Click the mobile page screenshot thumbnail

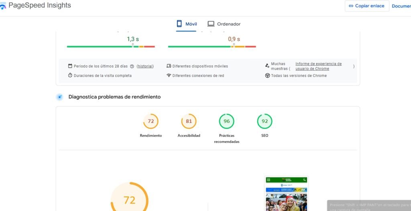[x=286, y=193]
